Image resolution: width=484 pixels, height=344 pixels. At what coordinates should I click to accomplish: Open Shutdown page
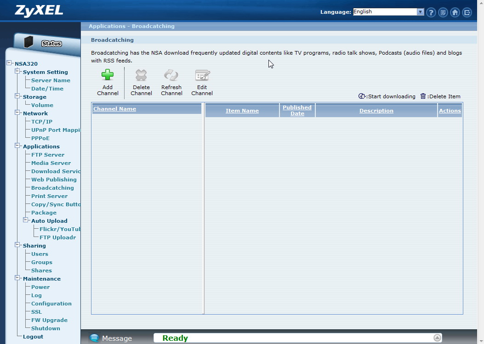tap(46, 328)
